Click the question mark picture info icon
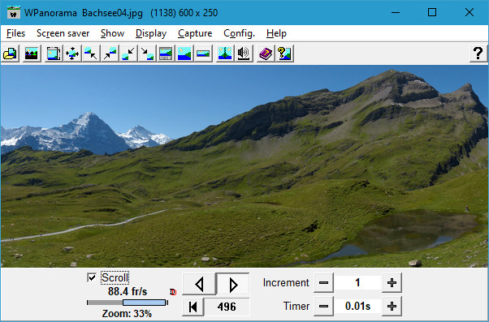This screenshot has width=489, height=322. (x=284, y=54)
